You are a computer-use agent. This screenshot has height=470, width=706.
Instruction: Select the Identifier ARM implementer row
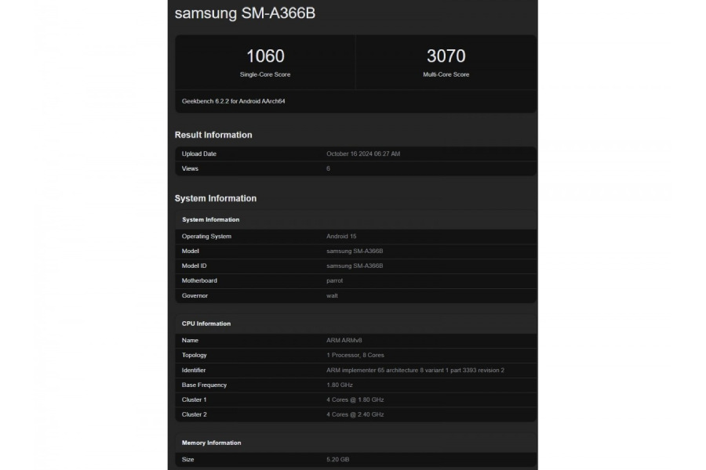tap(353, 370)
